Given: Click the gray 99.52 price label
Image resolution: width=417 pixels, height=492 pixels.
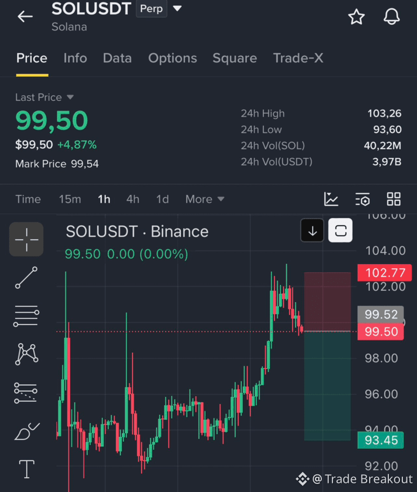Looking at the screenshot, I should click(381, 315).
